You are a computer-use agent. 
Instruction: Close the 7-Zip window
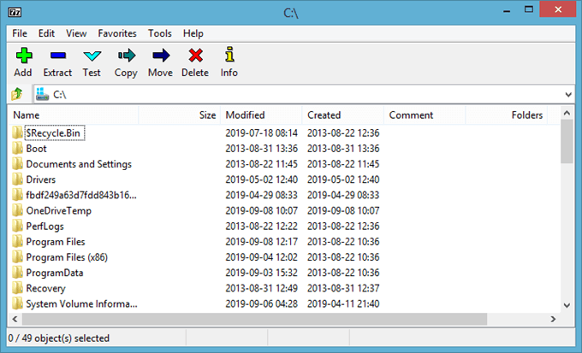tap(558, 9)
